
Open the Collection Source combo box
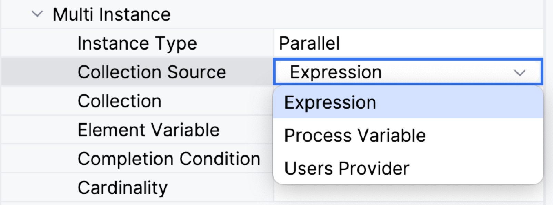396,72
